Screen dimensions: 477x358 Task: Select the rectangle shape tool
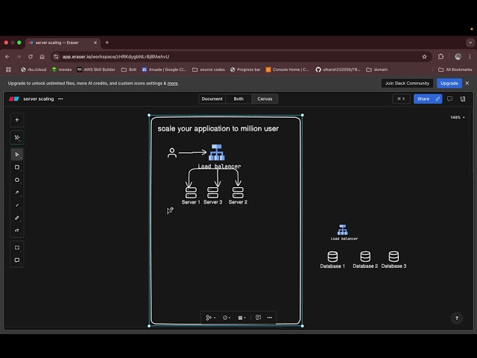[17, 167]
